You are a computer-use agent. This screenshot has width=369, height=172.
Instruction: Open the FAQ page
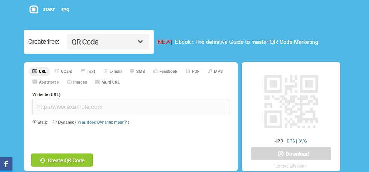click(x=65, y=10)
